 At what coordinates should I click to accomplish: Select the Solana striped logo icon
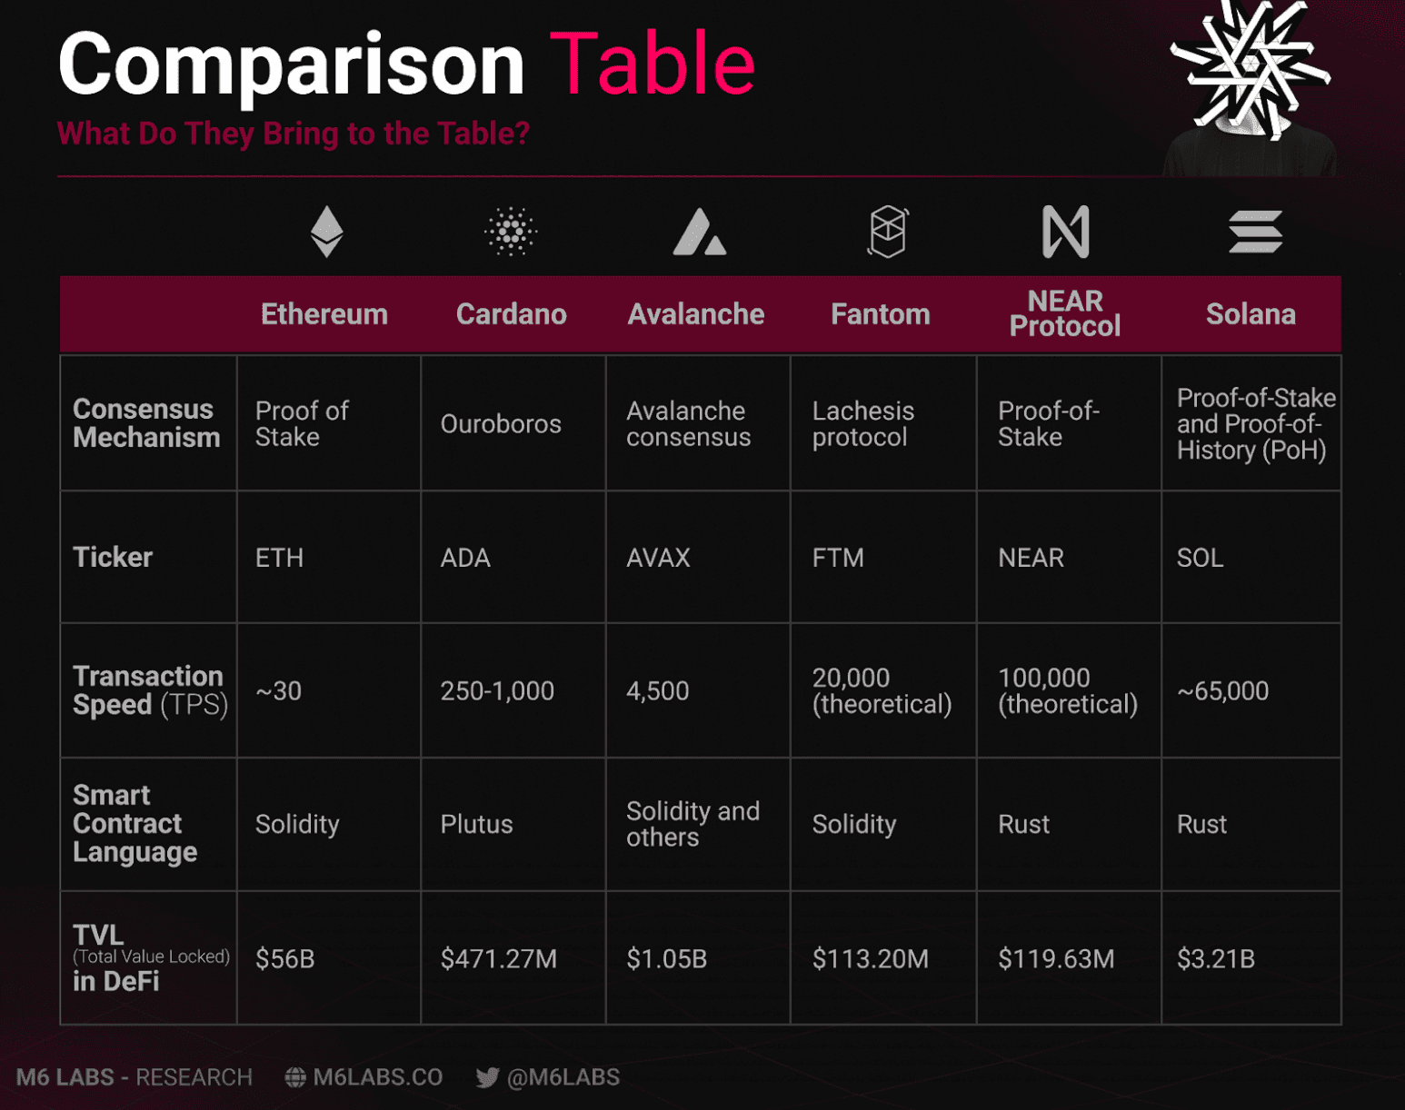click(1255, 232)
